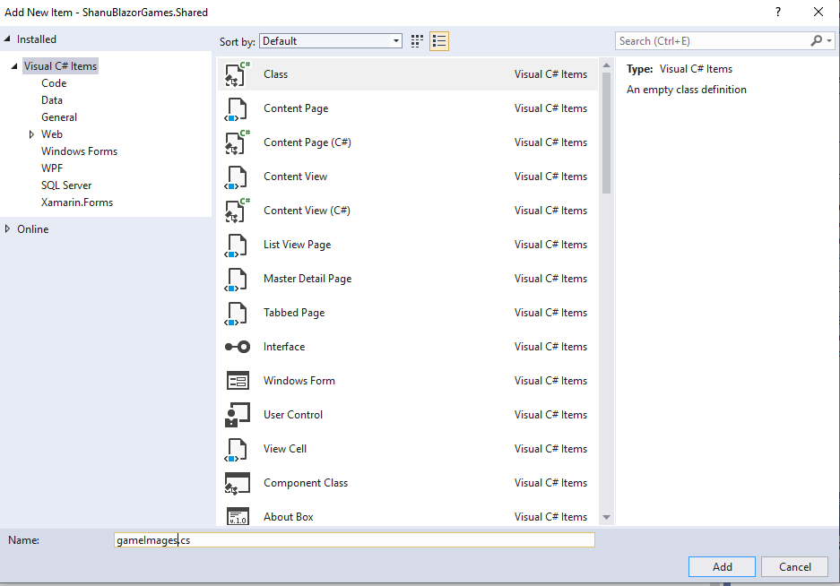
Task: Select the 'Windows Form' template name
Action: (x=299, y=381)
